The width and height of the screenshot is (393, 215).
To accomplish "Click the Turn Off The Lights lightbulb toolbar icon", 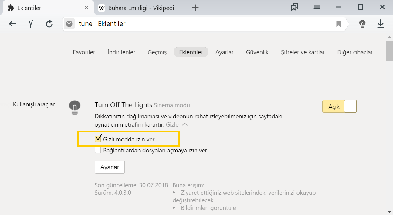I will tap(362, 24).
